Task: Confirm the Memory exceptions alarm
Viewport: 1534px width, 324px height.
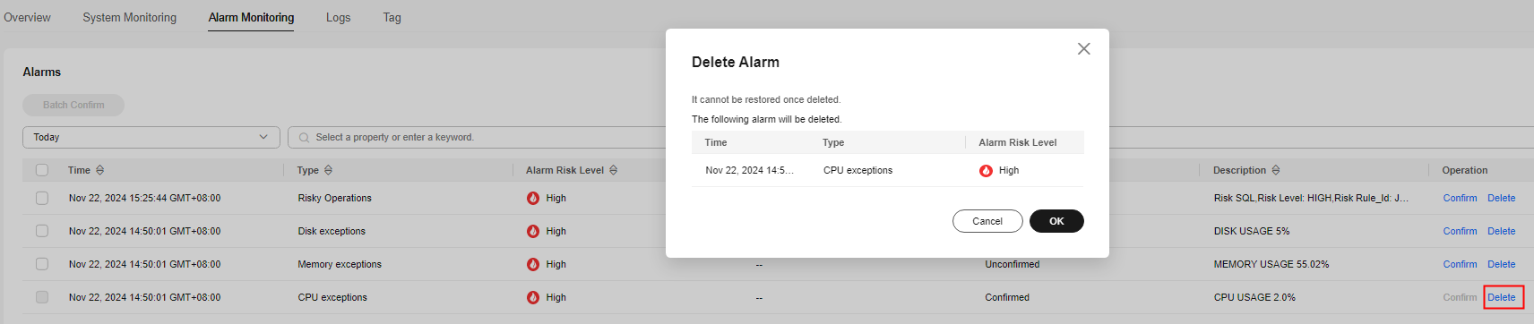Action: click(1460, 264)
